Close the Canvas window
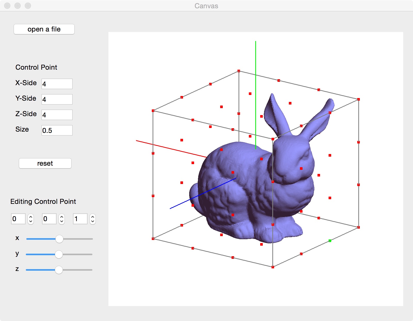The image size is (413, 321). coord(7,6)
